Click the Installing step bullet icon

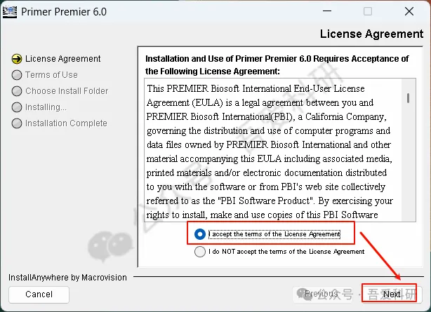coord(17,107)
